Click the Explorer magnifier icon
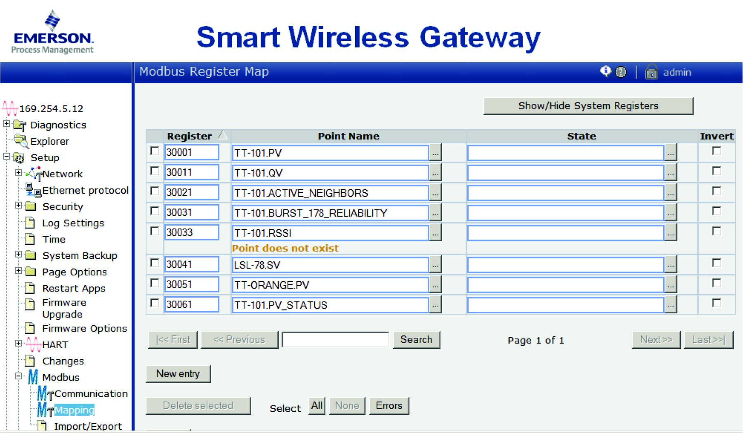 [21, 141]
